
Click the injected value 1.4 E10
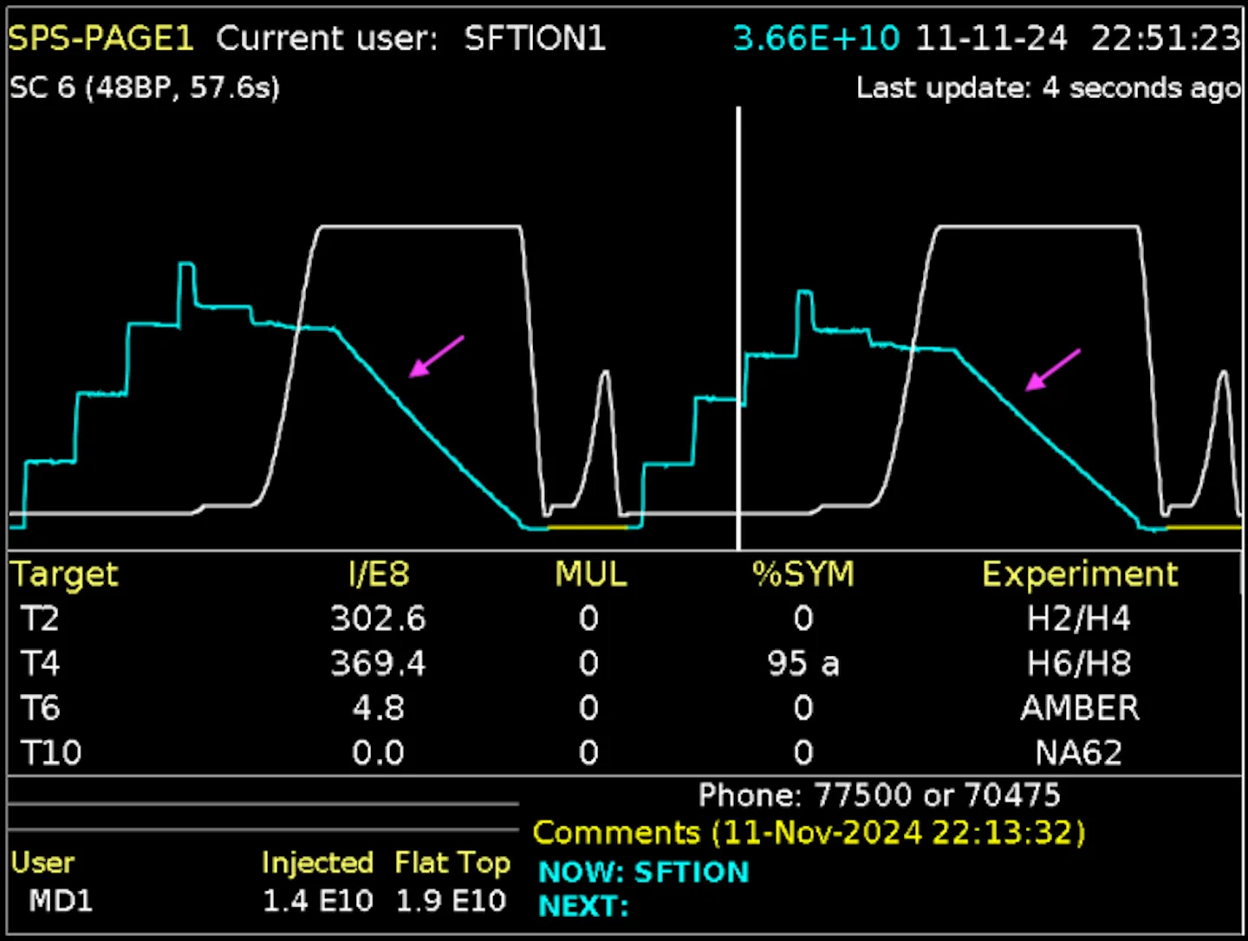coord(317,901)
